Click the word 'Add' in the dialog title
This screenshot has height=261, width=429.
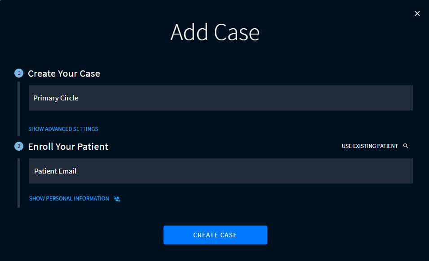point(189,32)
